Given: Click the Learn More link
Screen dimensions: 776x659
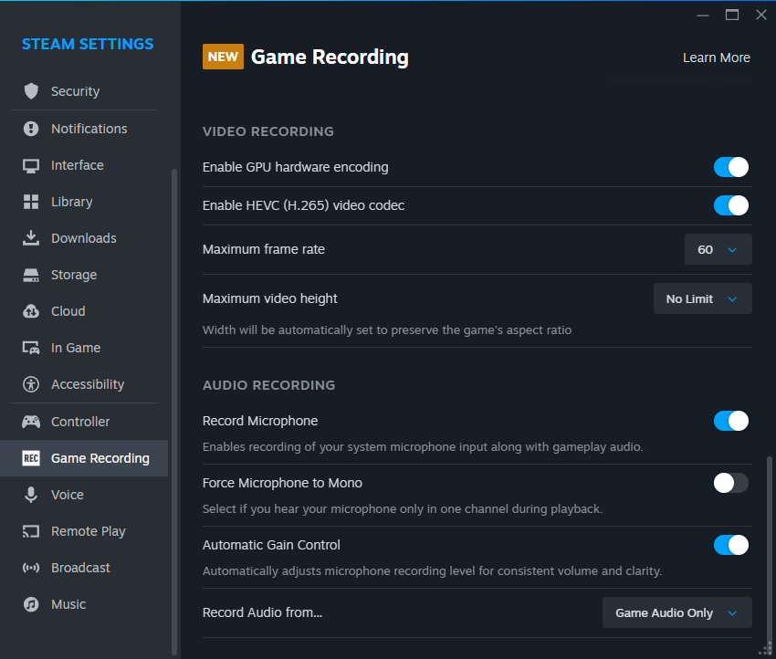Looking at the screenshot, I should click(x=716, y=58).
